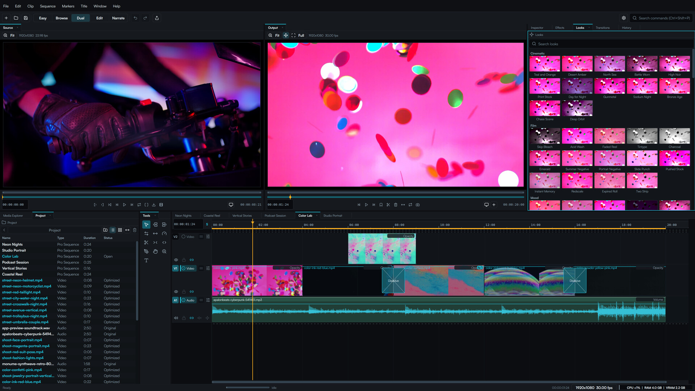The image size is (695, 391).
Task: Select the Zoom tool in Tools panel
Action: 164,251
